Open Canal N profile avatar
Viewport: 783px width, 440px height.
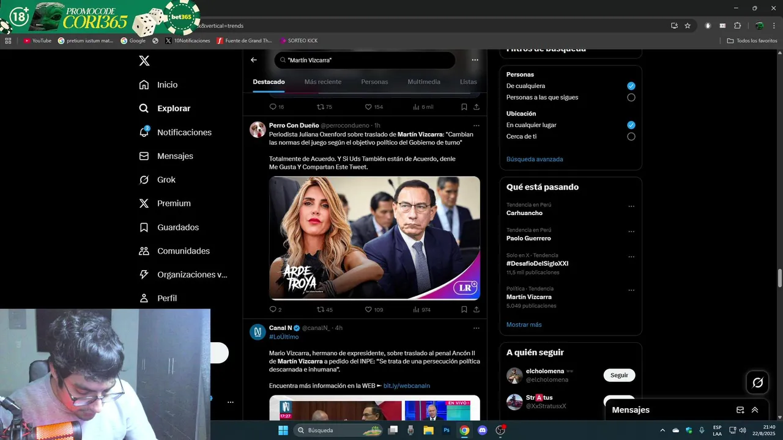[x=258, y=332]
